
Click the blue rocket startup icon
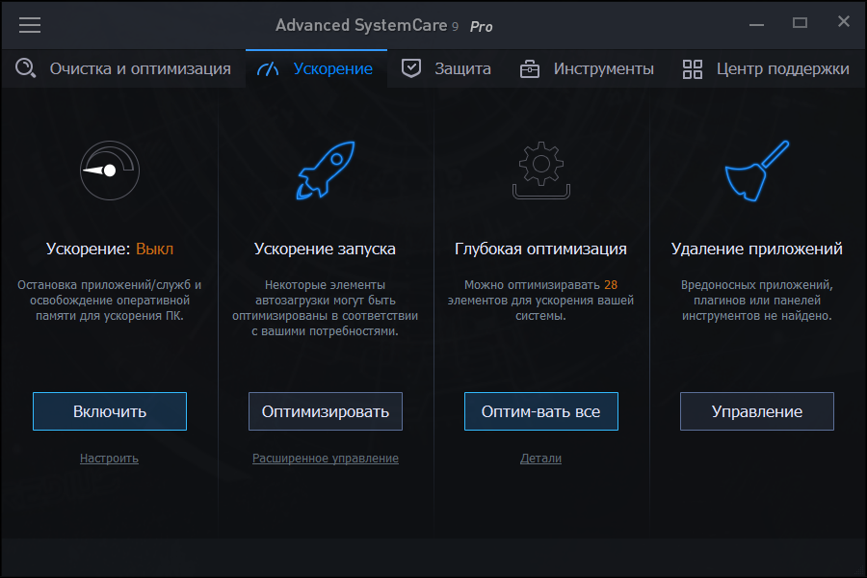326,170
